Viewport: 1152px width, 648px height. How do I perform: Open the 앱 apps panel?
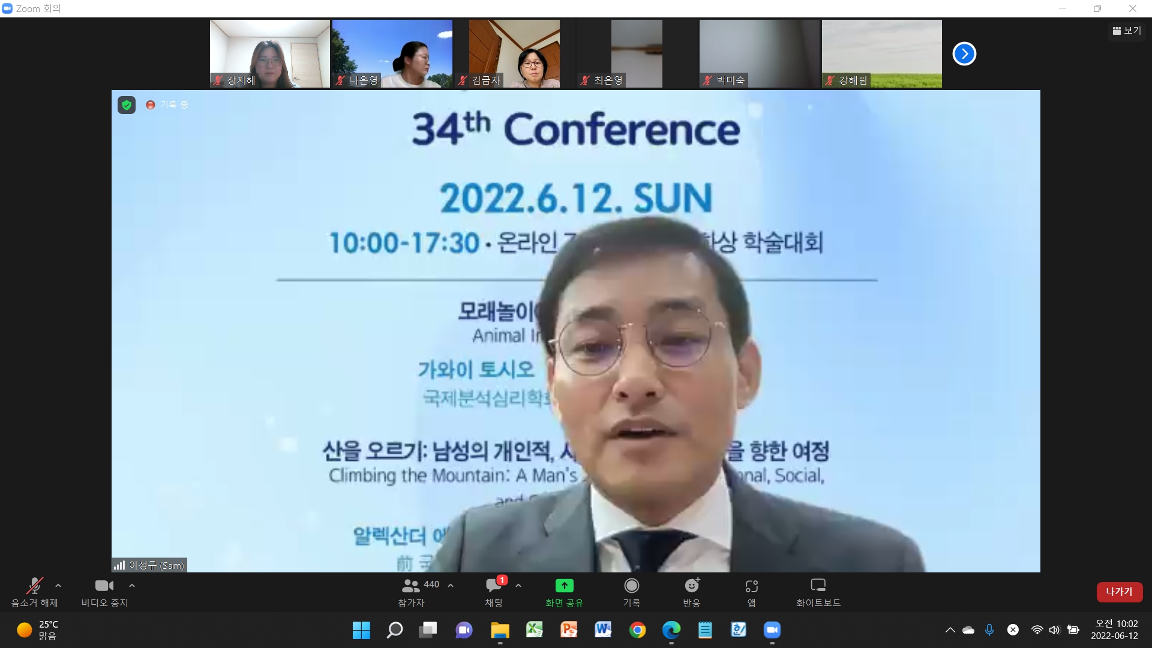point(752,592)
